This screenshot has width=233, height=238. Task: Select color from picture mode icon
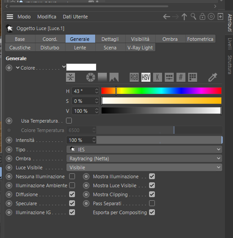(114, 77)
